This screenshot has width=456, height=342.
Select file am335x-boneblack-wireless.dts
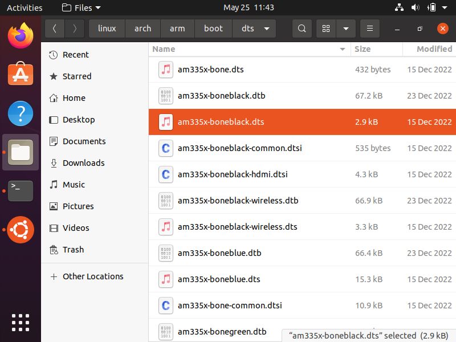(302, 227)
